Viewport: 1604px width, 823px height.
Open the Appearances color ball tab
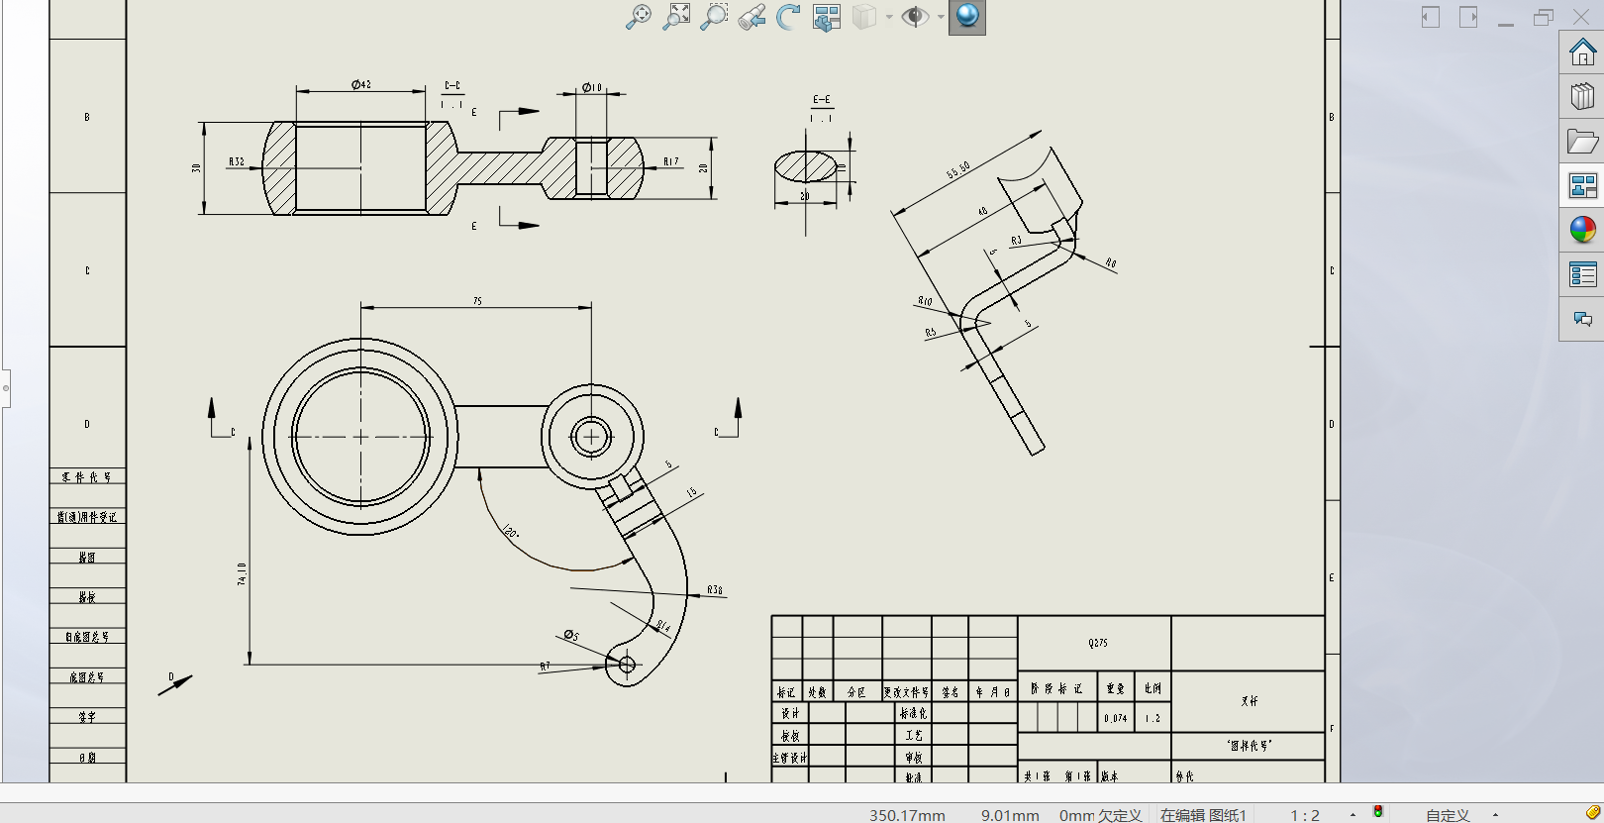point(1582,230)
